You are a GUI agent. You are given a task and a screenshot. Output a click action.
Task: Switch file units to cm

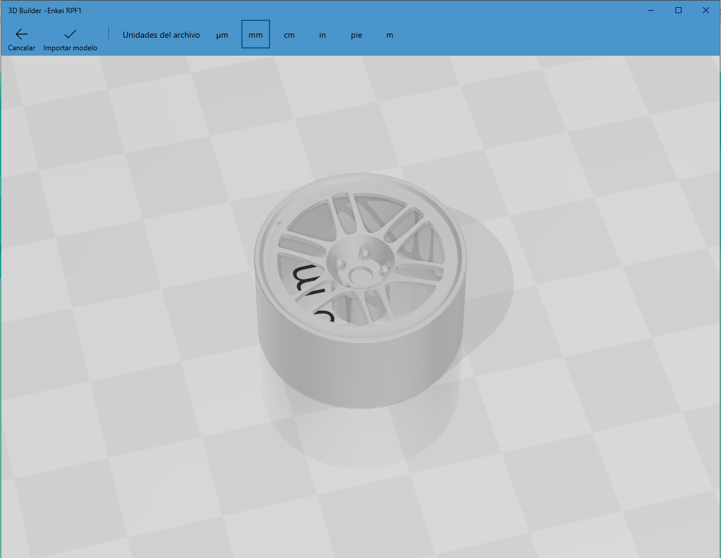tap(289, 35)
